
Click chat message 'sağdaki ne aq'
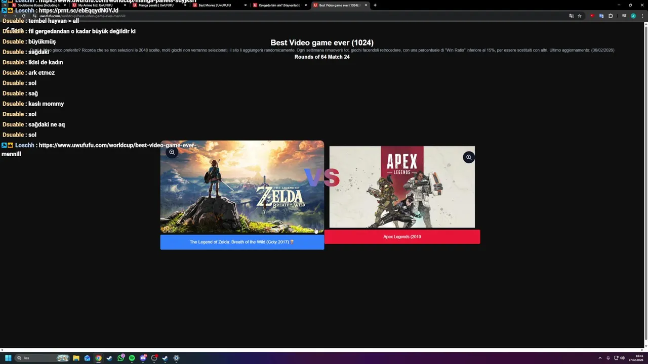point(47,124)
